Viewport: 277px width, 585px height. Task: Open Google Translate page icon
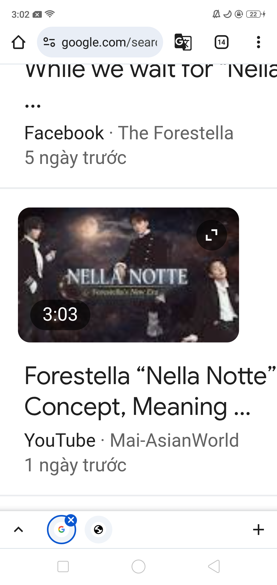click(183, 42)
